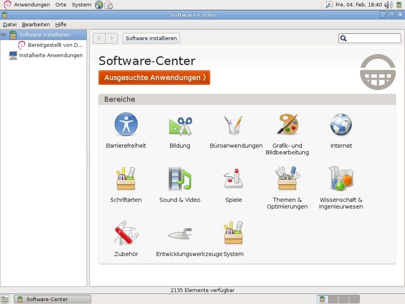Viewport: 405px width, 304px height.
Task: Open the Datei menu
Action: pos(10,24)
